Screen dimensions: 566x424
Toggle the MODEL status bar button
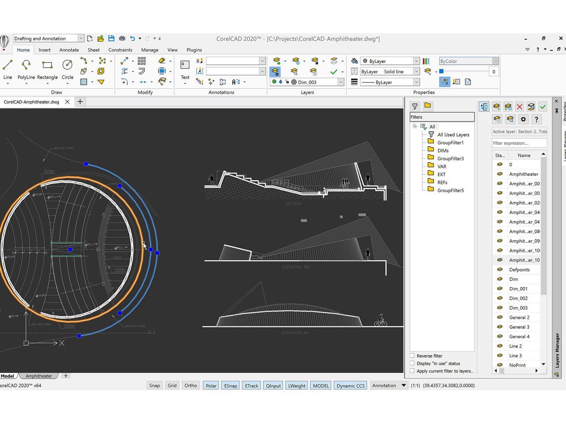click(321, 386)
